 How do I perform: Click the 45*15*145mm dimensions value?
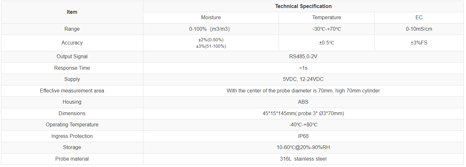(303, 114)
